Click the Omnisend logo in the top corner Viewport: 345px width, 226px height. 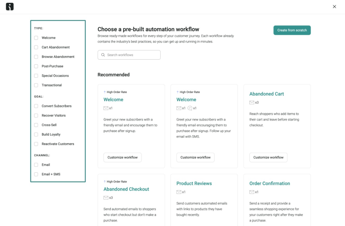pyautogui.click(x=10, y=6)
